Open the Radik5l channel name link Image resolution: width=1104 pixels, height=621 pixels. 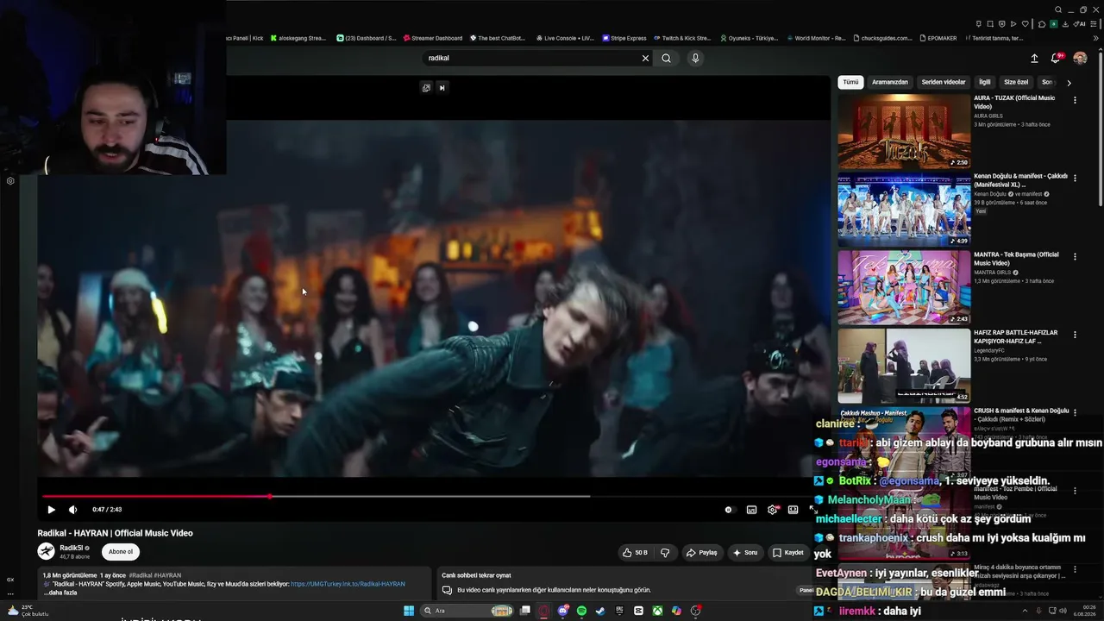point(72,548)
